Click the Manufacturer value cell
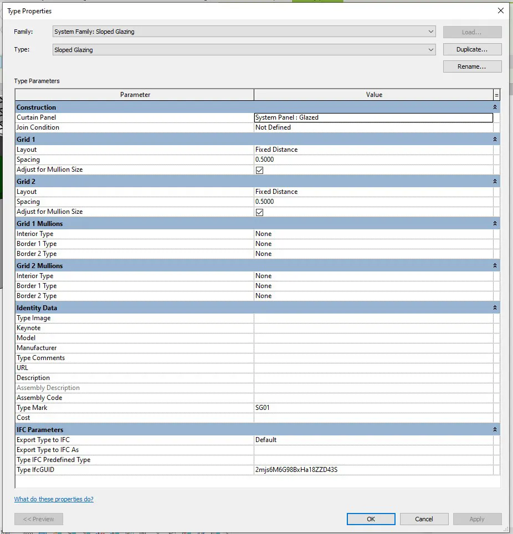Viewport: 513px width, 534px height. pyautogui.click(x=374, y=348)
